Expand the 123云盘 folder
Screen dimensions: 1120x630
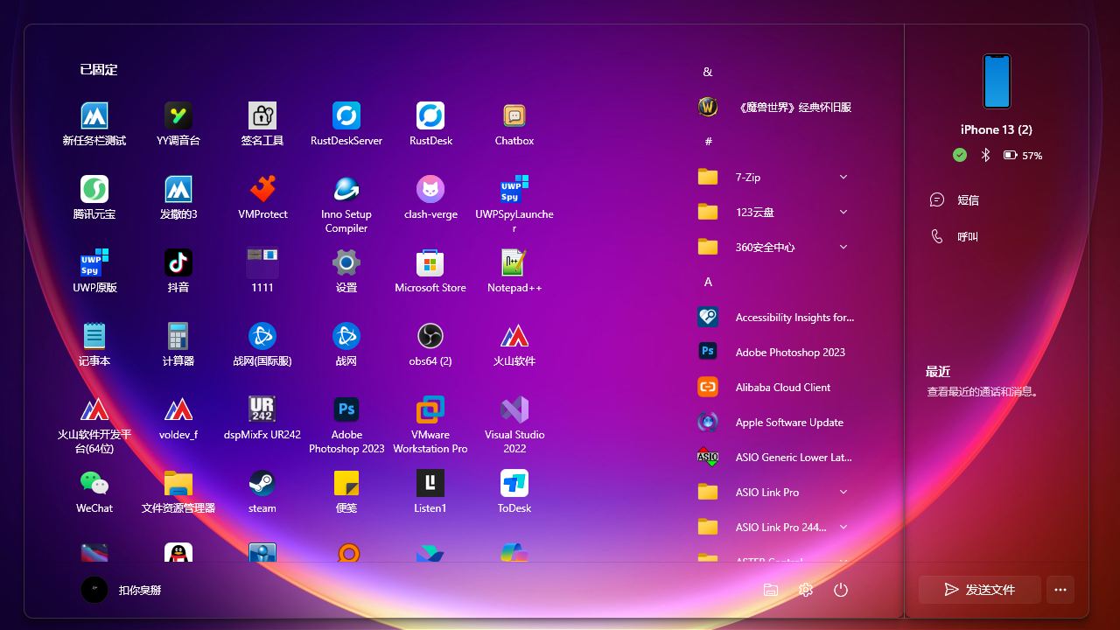tap(843, 212)
